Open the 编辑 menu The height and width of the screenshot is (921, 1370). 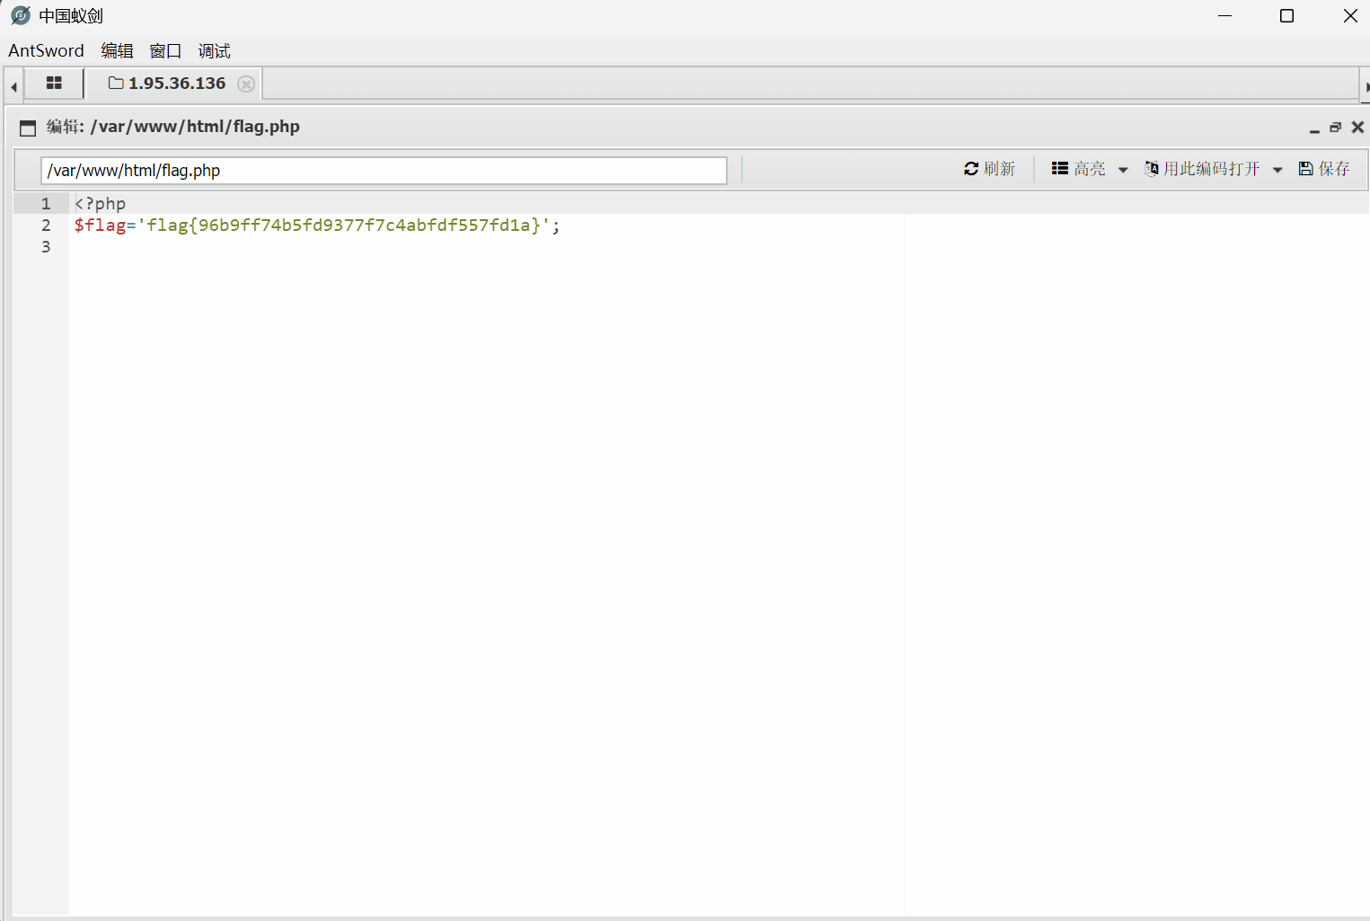pos(117,51)
